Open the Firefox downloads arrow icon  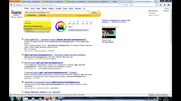[x=161, y=5]
